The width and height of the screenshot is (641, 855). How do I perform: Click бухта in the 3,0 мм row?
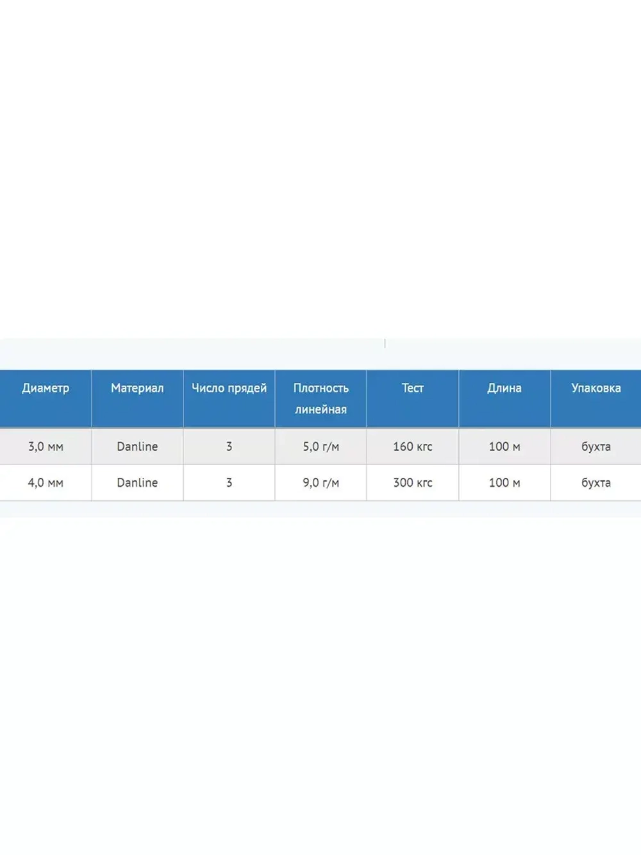click(x=596, y=446)
